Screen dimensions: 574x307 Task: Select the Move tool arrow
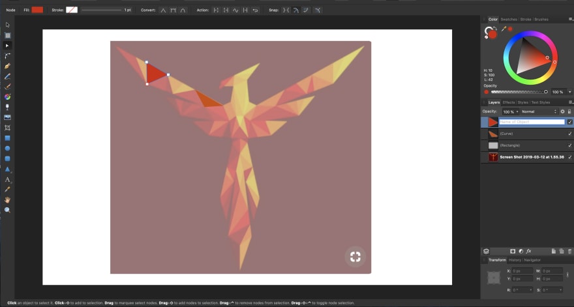(7, 25)
